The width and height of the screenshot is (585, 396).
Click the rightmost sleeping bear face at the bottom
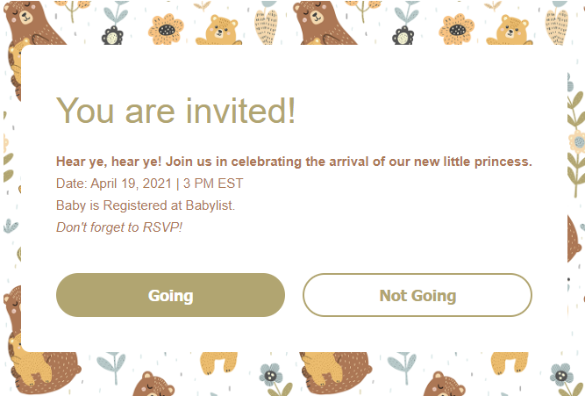(x=444, y=385)
